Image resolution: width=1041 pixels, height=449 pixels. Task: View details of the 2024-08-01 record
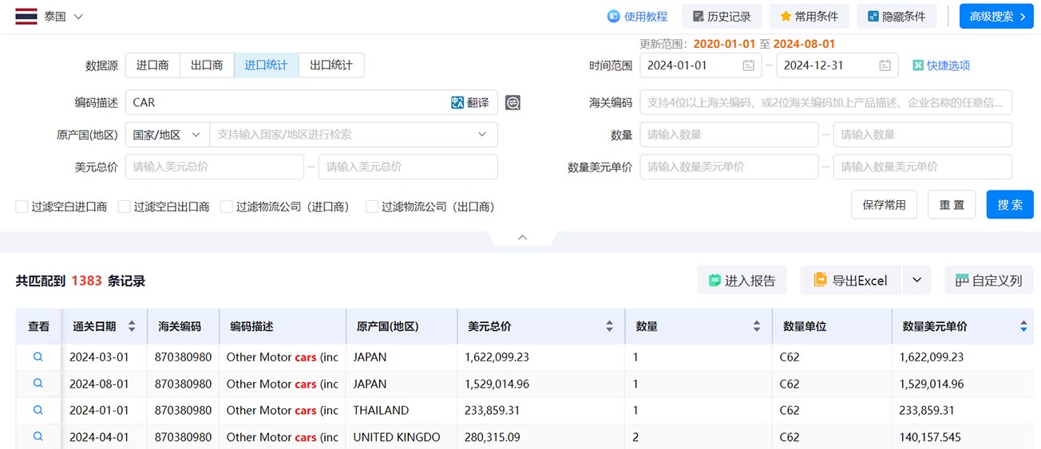38,384
